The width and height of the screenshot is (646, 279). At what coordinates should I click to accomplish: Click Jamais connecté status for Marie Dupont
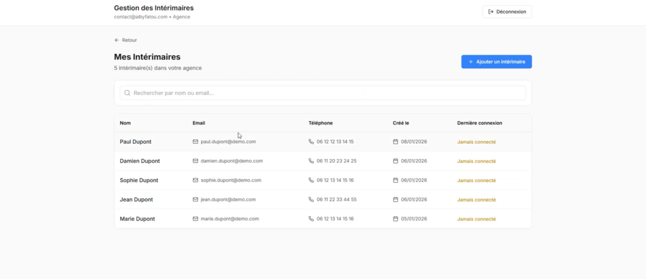[476, 219]
